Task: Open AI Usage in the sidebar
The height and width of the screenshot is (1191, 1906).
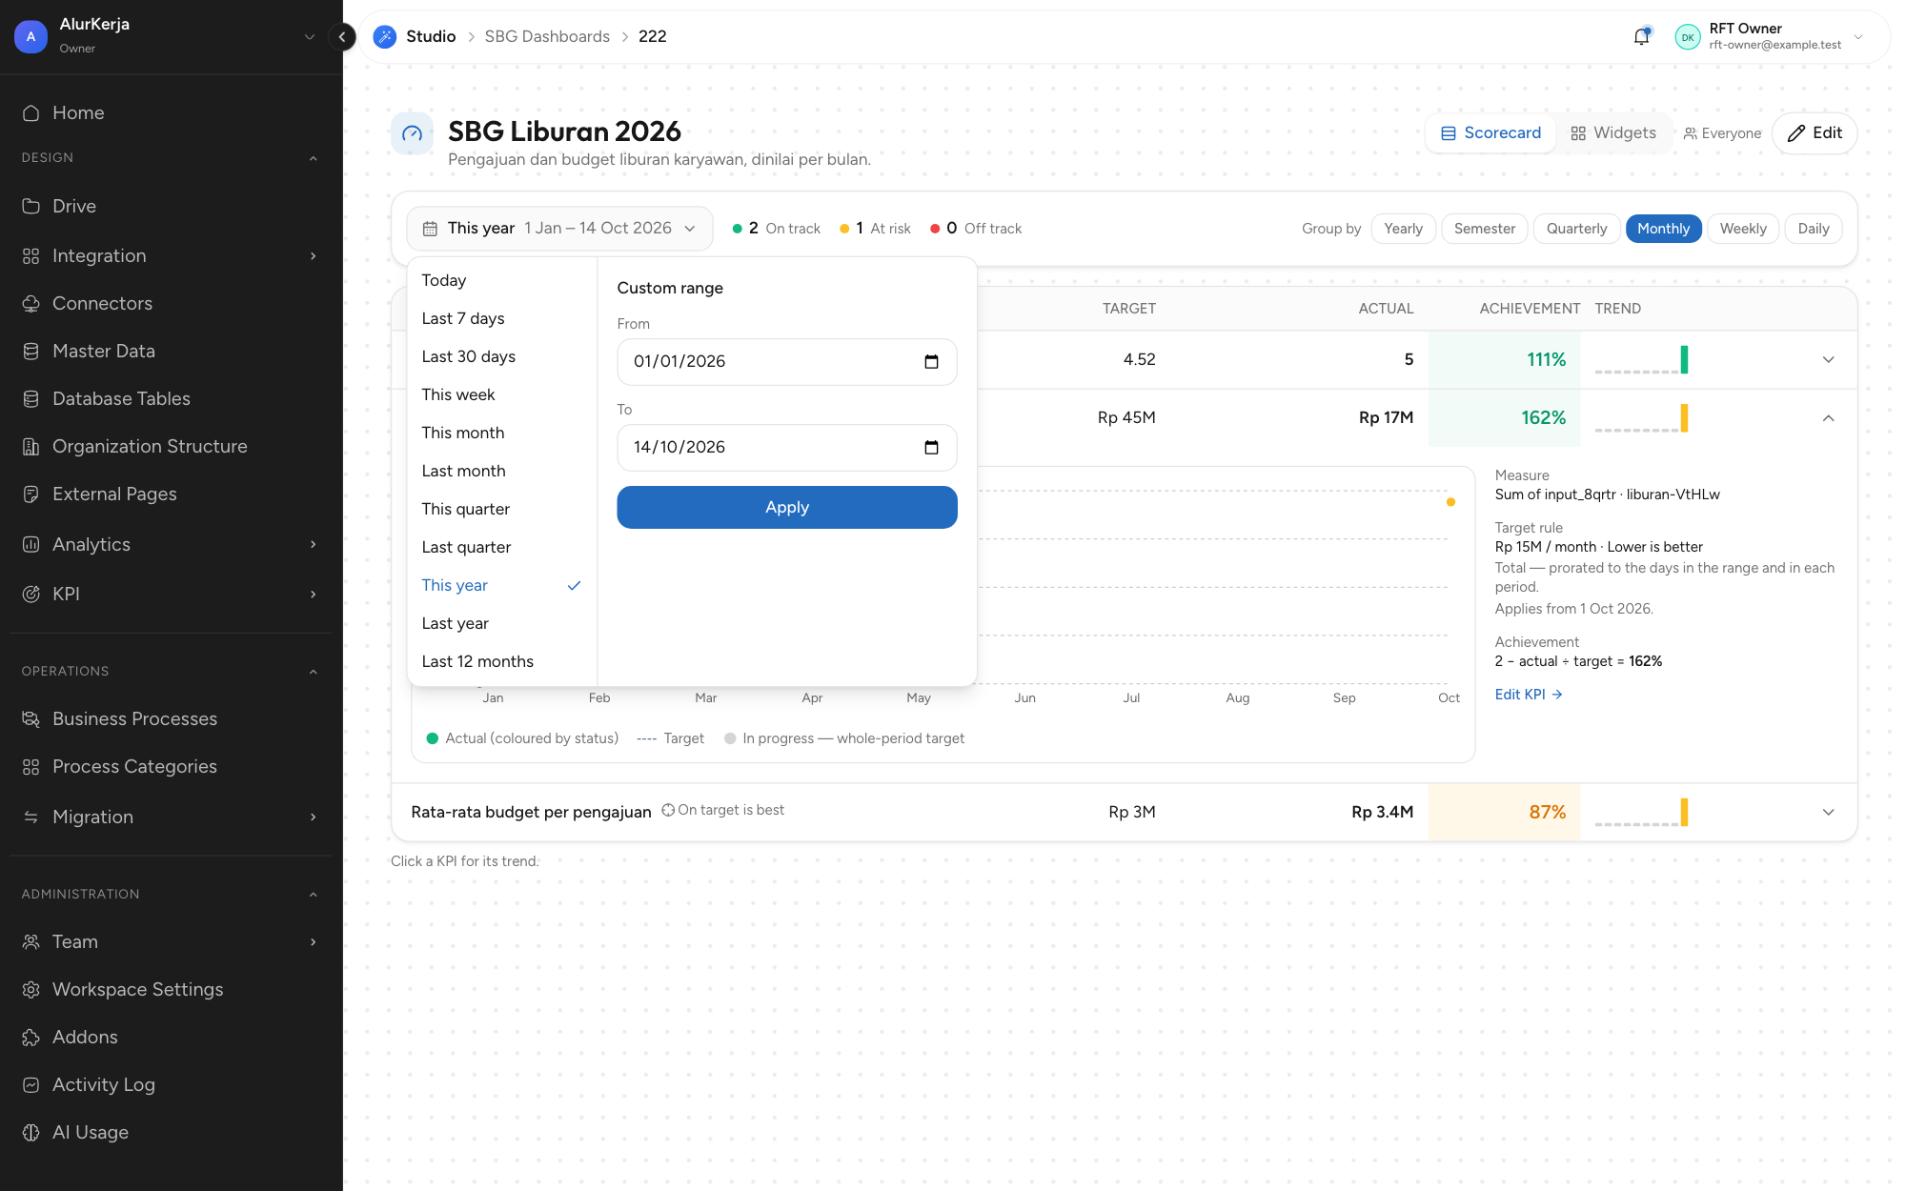Action: point(172,1132)
